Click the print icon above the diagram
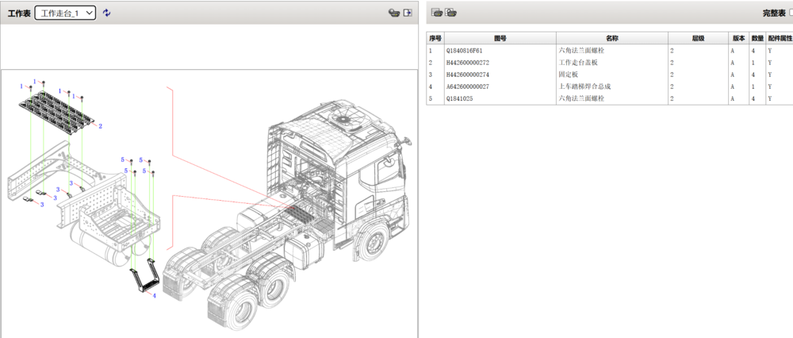793x338 pixels. point(393,13)
